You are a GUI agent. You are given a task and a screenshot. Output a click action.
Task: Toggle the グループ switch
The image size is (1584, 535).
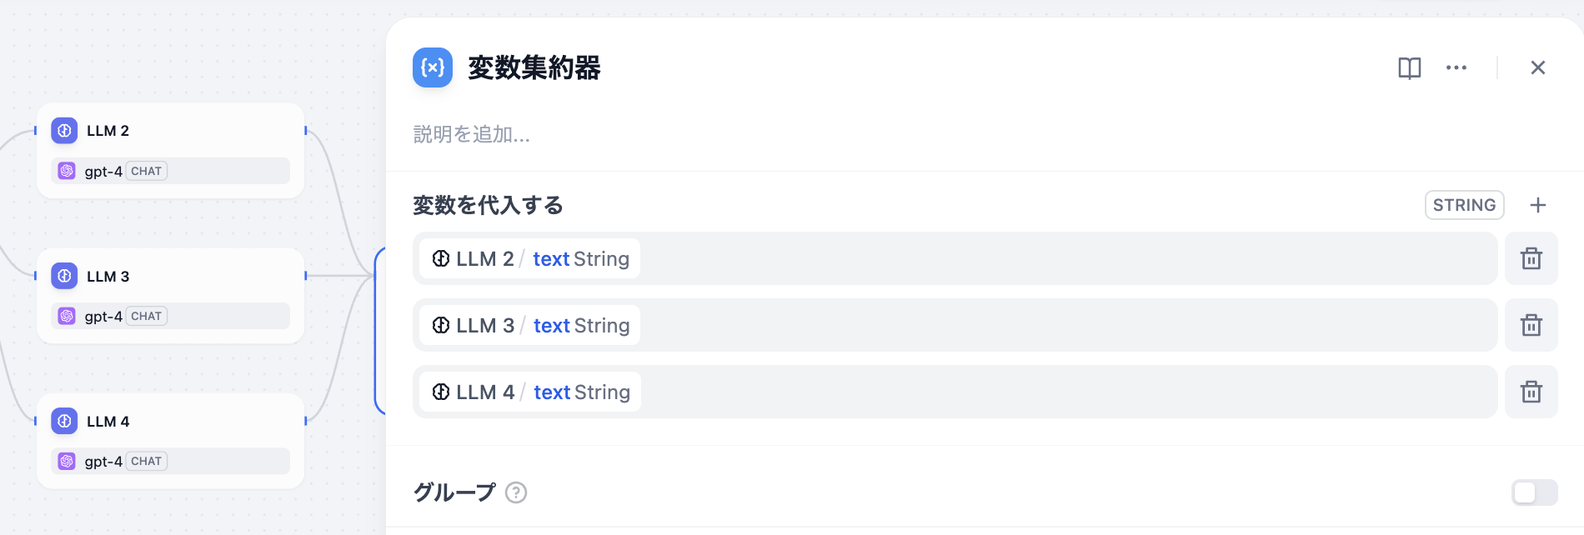[1534, 492]
